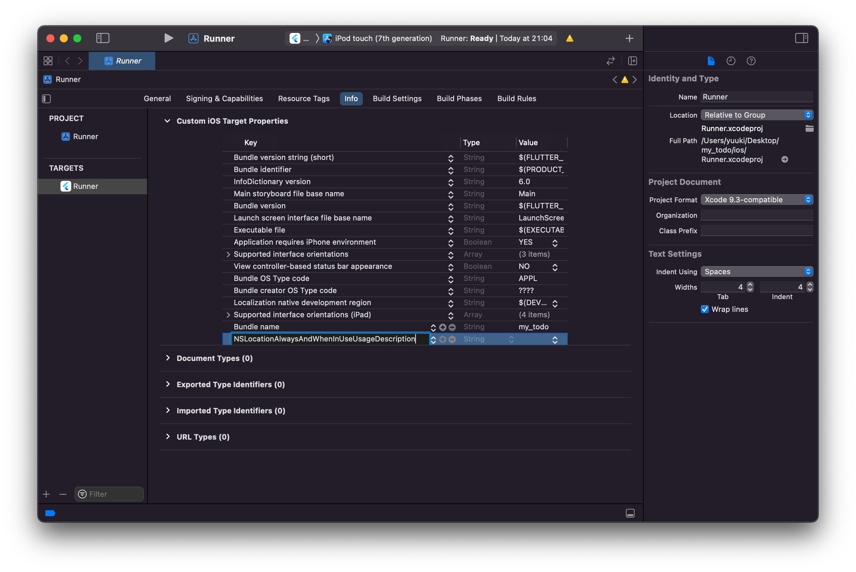856x572 pixels.
Task: Delete the Bundle name row
Action: [452, 327]
